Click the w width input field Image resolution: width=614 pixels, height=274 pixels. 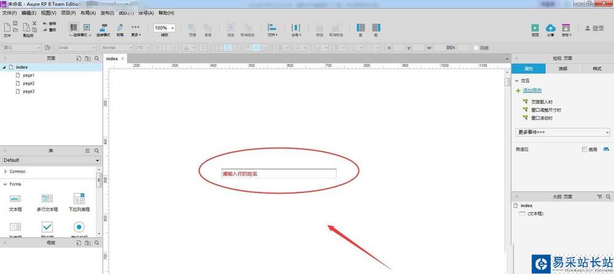tap(439, 48)
